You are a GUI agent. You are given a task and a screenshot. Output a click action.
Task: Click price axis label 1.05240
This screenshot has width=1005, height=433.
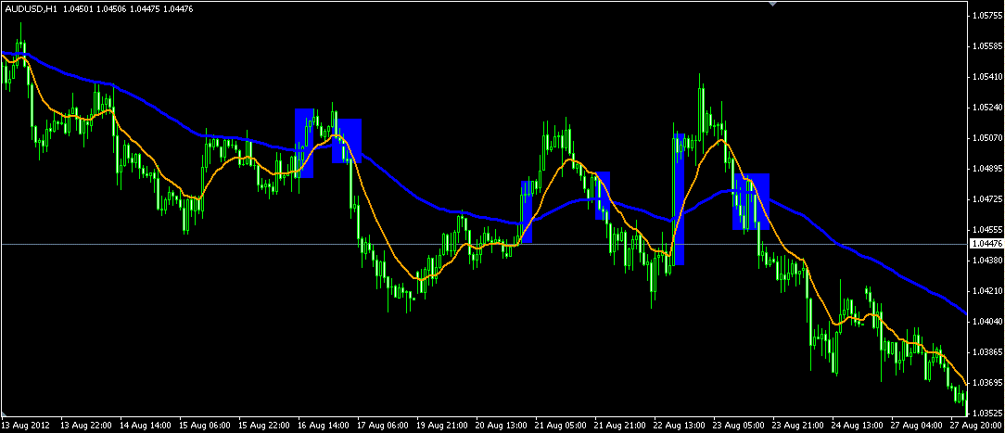click(x=987, y=108)
